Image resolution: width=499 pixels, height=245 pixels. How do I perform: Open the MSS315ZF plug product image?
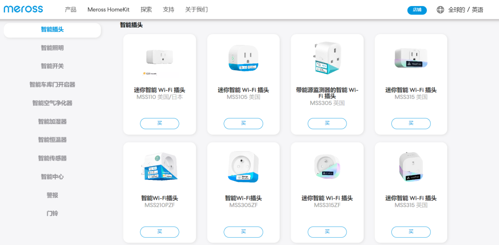[327, 167]
